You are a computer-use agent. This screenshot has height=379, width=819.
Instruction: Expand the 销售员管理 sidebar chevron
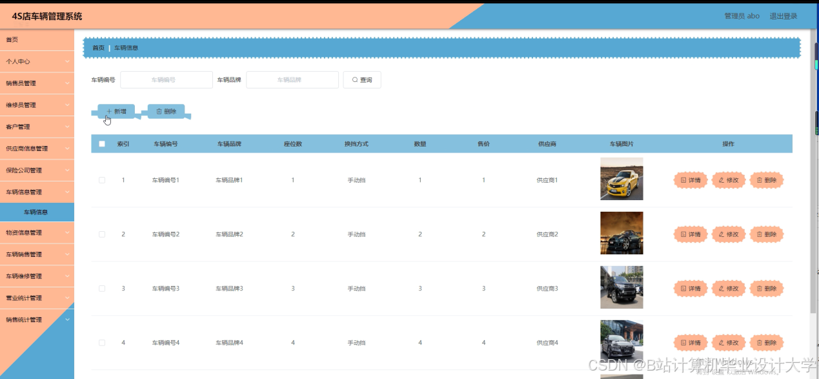click(x=68, y=83)
